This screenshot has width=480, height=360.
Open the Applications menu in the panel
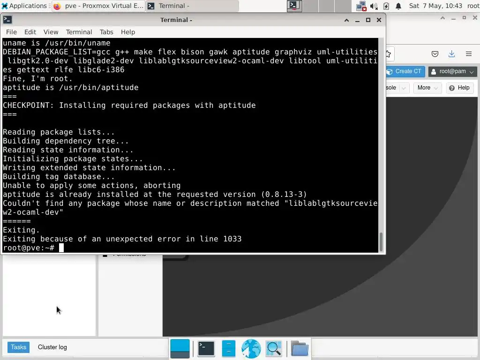[25, 6]
